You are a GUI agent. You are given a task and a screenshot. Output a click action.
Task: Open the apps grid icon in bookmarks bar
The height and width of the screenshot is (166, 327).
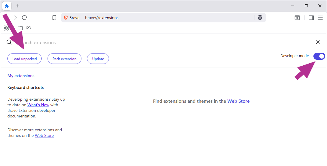click(6, 28)
